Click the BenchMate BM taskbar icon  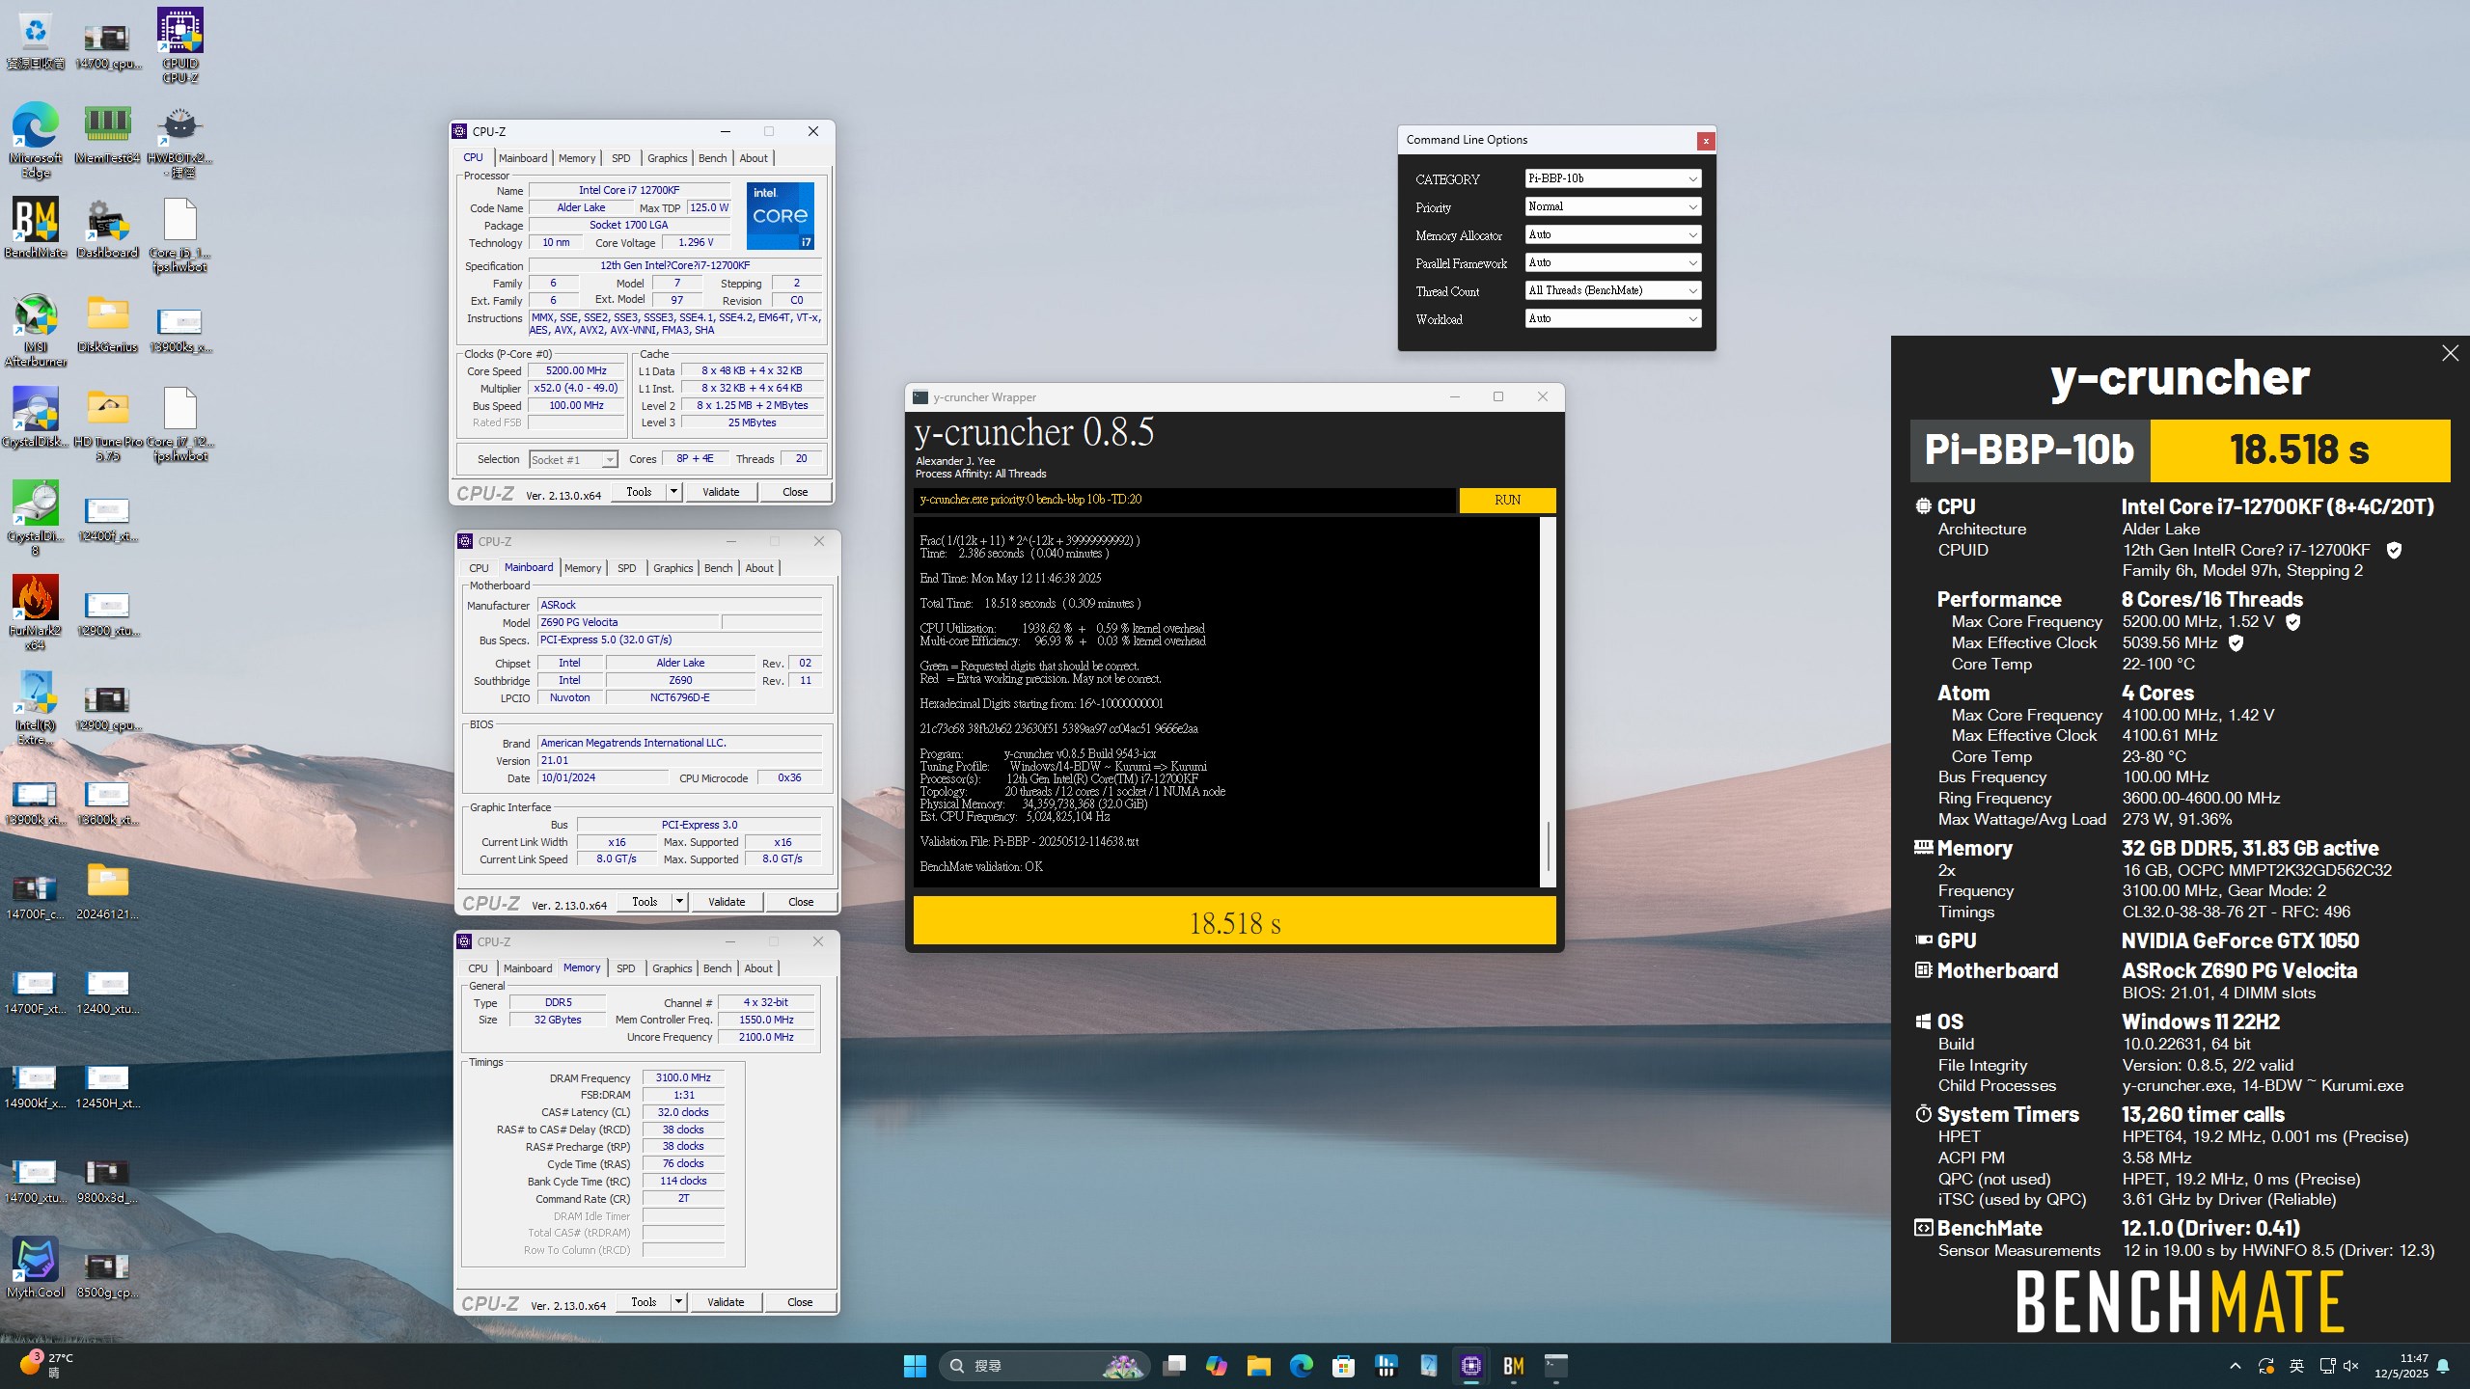(x=1513, y=1366)
